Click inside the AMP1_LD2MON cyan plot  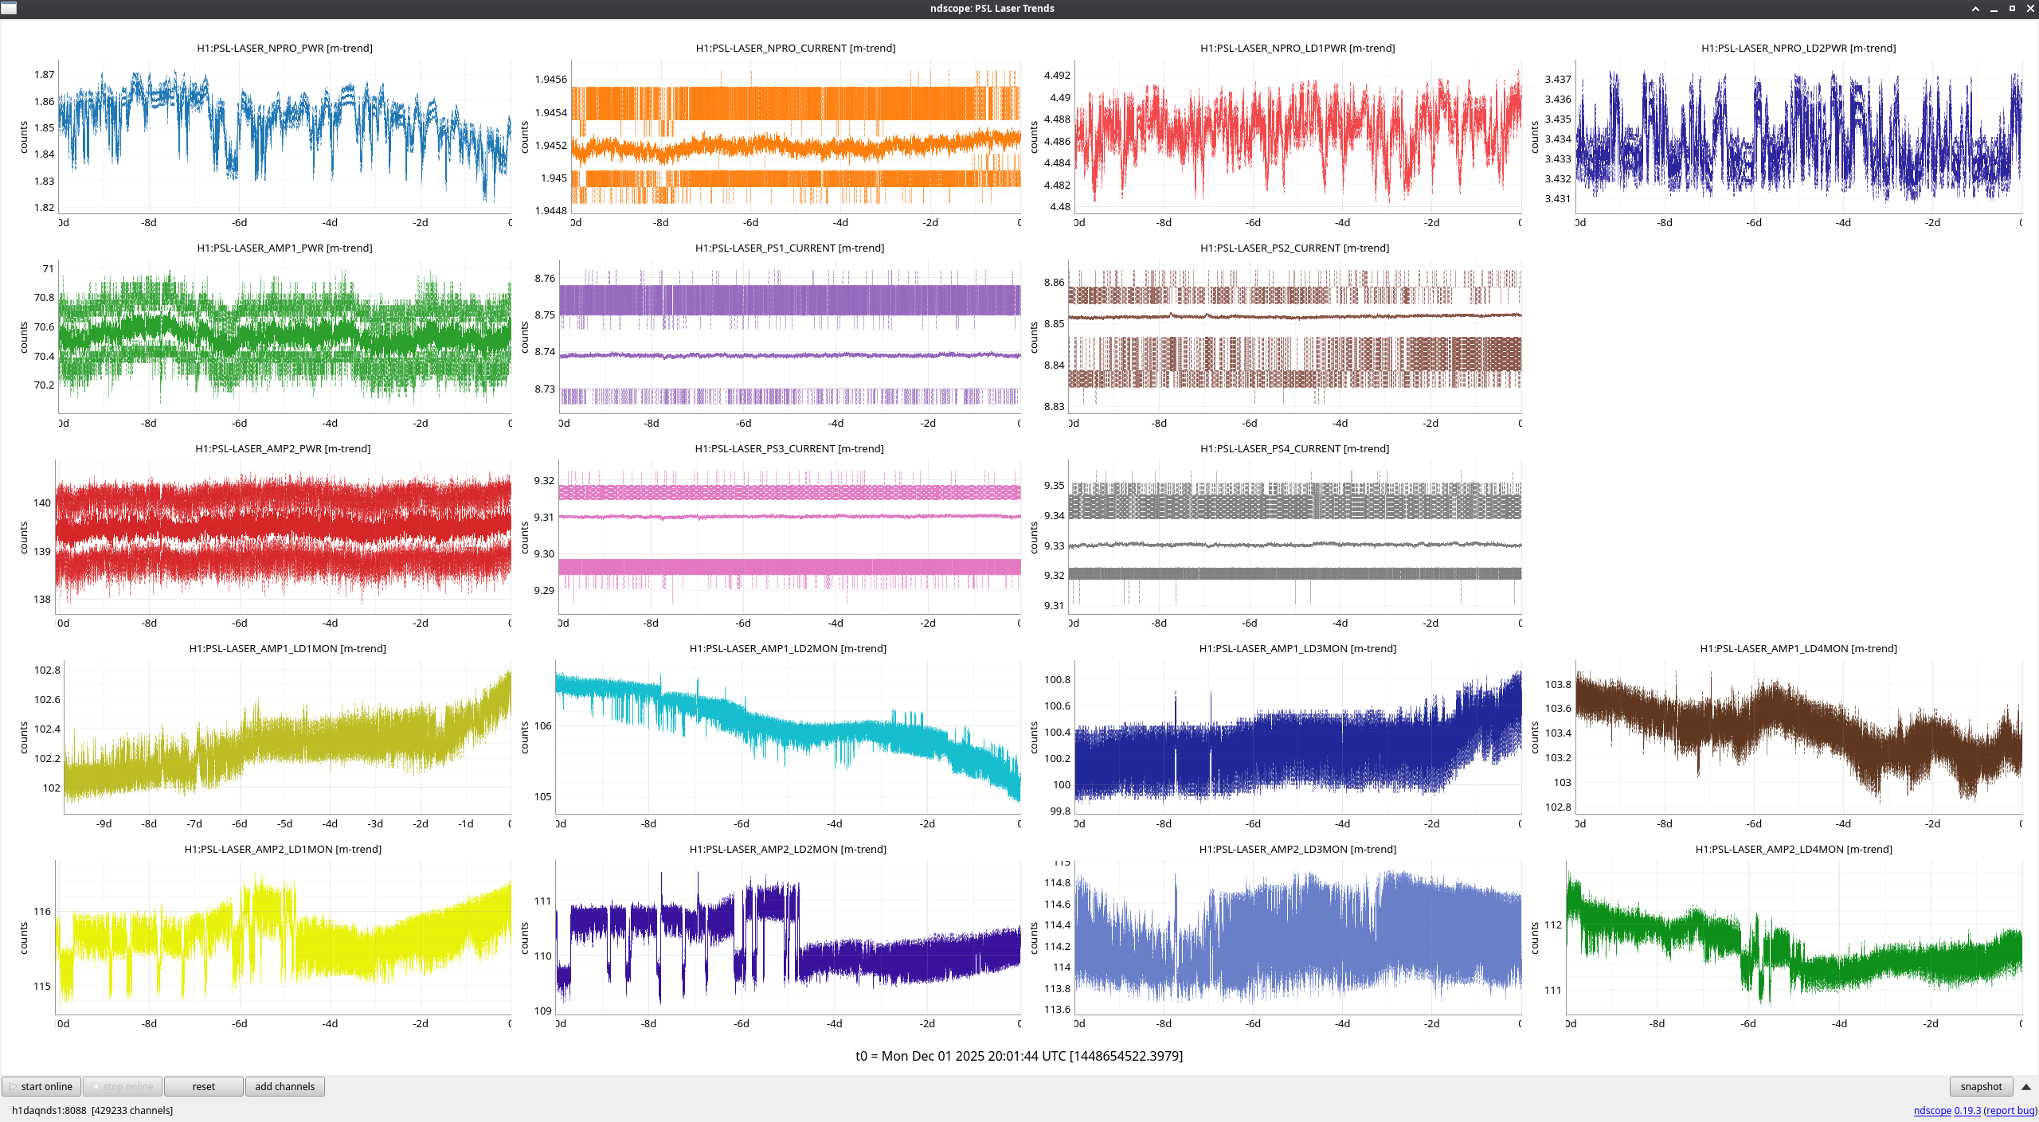point(787,737)
